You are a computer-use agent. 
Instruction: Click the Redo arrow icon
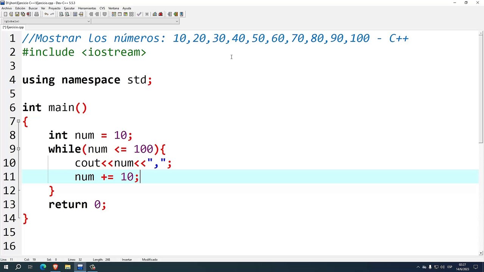(x=52, y=14)
